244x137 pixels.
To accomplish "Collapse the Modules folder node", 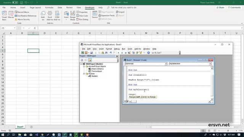I will [x=84, y=73].
